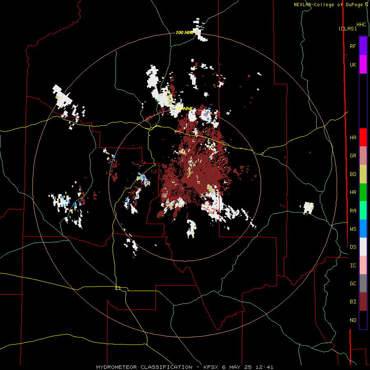This screenshot has width=370, height=370.
Task: Choose the blue WS legend swatch
Action: [363, 229]
